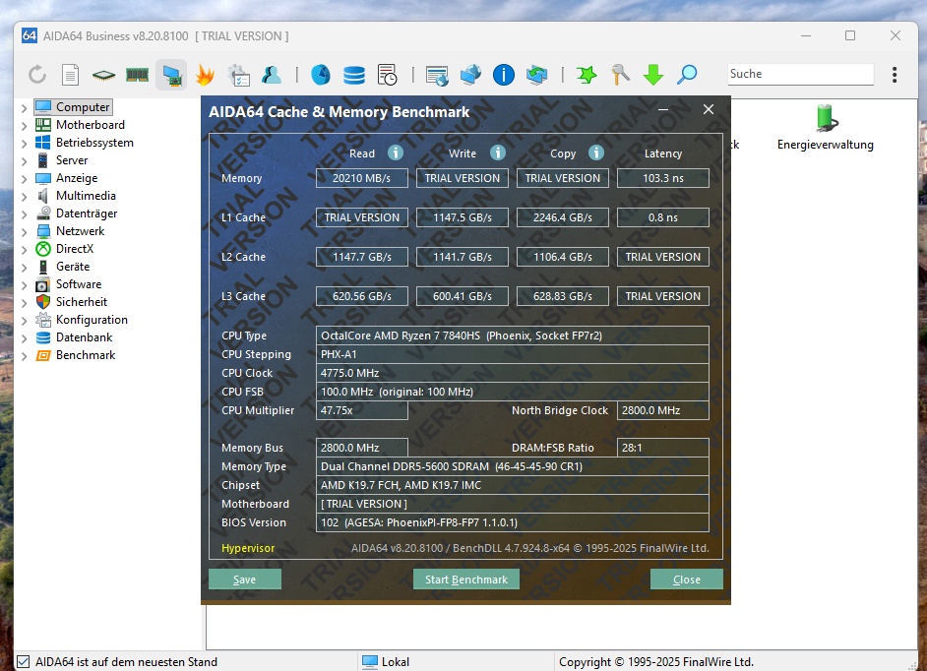Viewport: 927px width, 671px height.
Task: Select Geräte in the tree
Action: tap(73, 267)
